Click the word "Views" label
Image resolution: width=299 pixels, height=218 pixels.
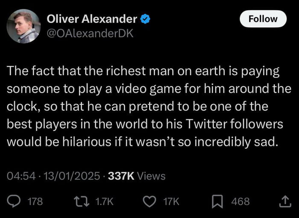pyautogui.click(x=151, y=176)
